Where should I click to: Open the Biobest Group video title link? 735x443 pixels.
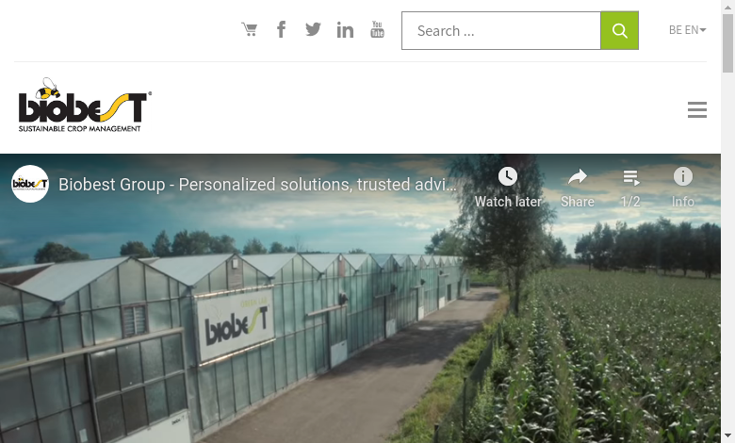coord(257,184)
